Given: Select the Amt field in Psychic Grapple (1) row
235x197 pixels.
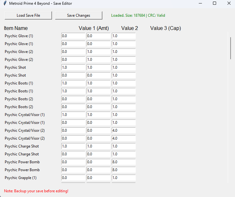Looking at the screenshot, I should point(73,178).
